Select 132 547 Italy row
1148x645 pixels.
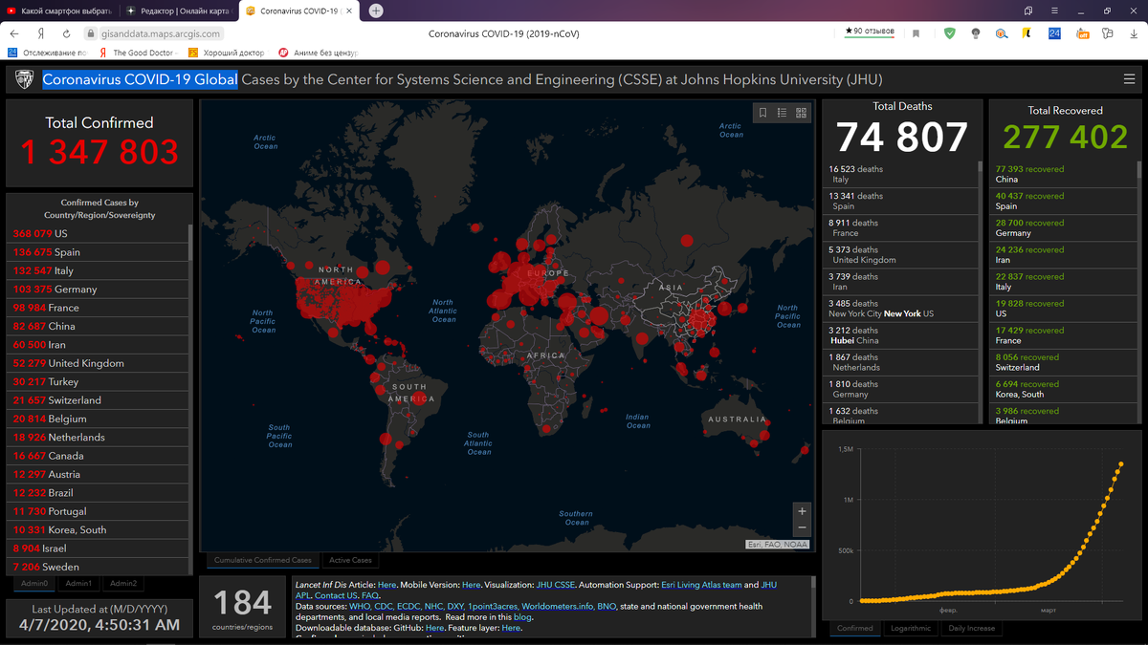pyautogui.click(x=97, y=270)
